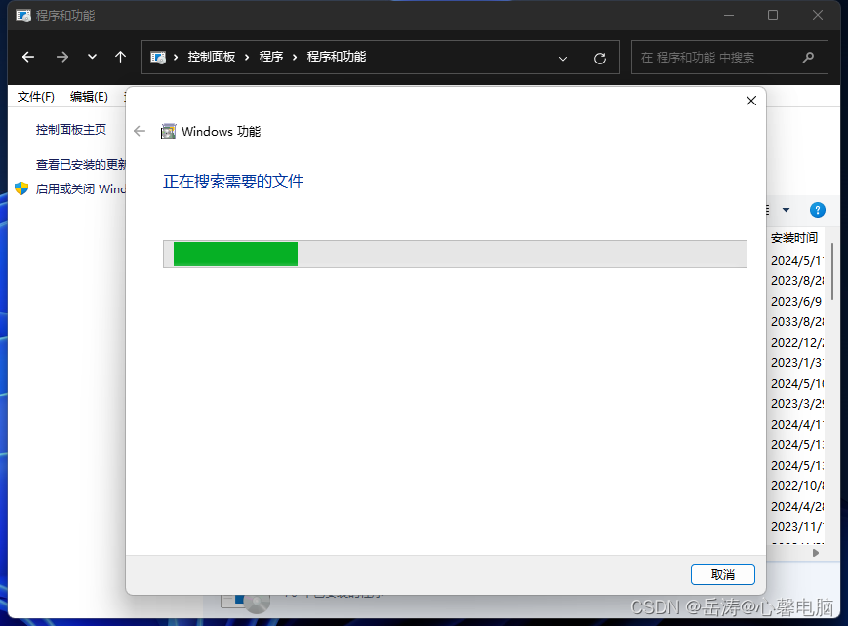
Task: Select the row dated 2024/4/1
Action: (797, 425)
